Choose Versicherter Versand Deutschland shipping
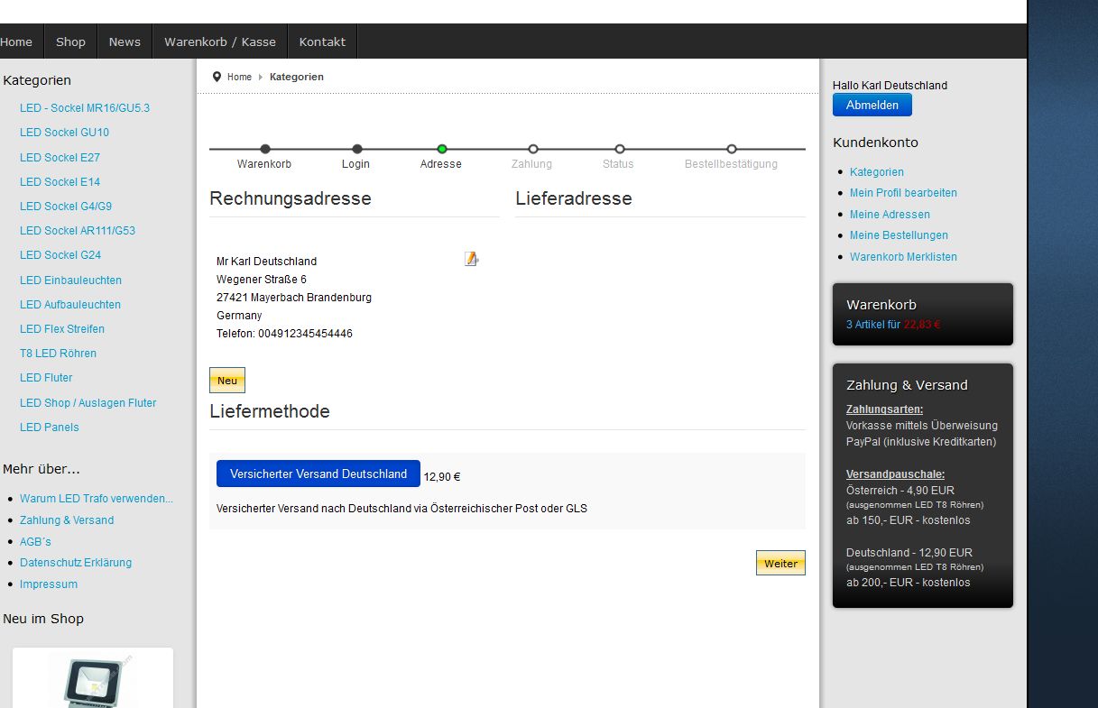The width and height of the screenshot is (1098, 708). pos(318,474)
